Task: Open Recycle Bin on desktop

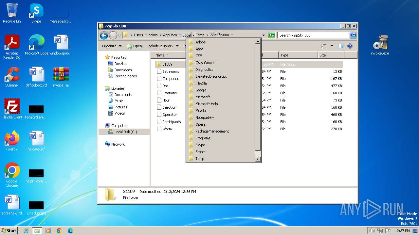Action: pyautogui.click(x=12, y=13)
